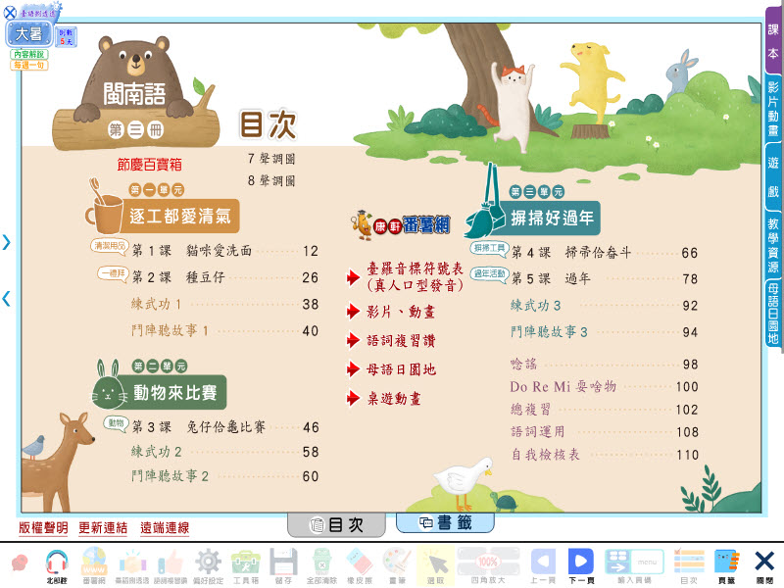Click the 全部清除 trash bin icon
Viewport: 784px width, 588px height.
pos(321,563)
